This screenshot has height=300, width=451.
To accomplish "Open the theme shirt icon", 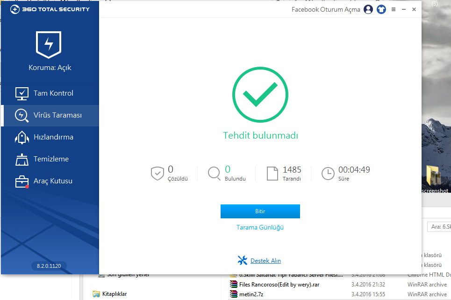I will (381, 9).
